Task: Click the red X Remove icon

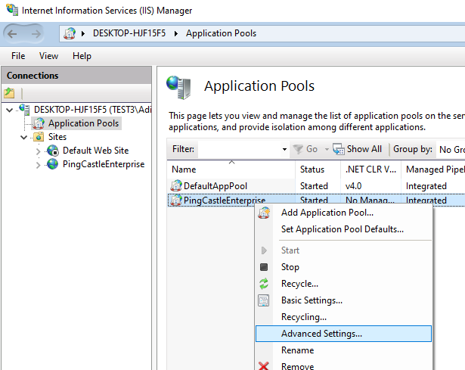Action: [x=264, y=366]
